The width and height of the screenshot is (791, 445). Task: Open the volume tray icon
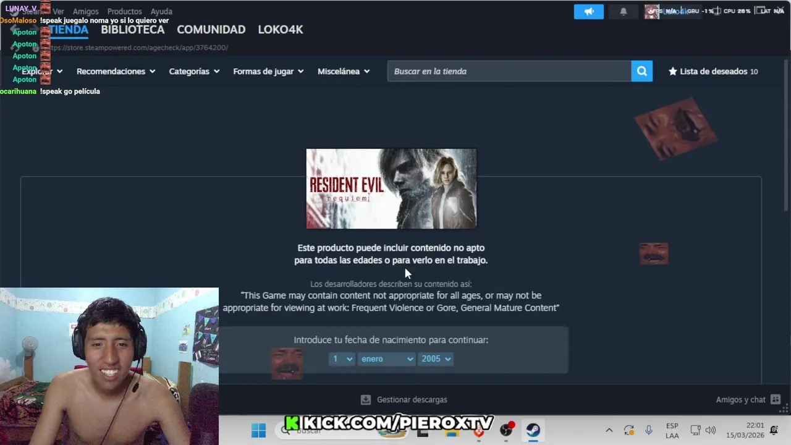(711, 430)
